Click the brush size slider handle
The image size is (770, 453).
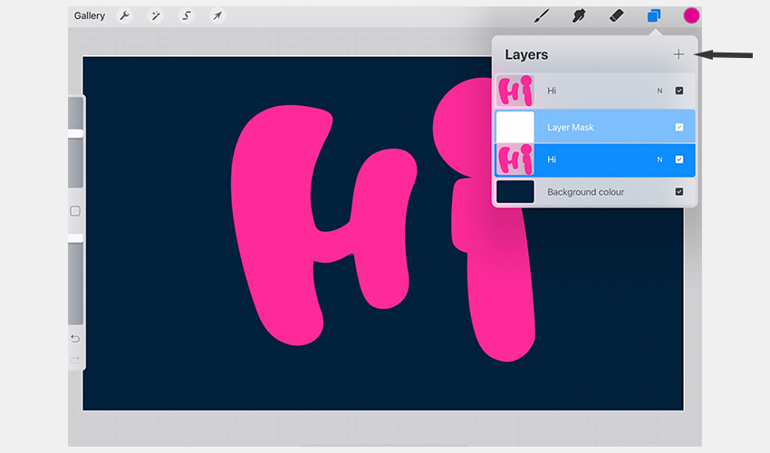(x=75, y=134)
